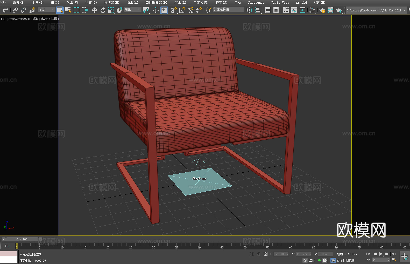Open the 创建(C) menu

point(91,2)
